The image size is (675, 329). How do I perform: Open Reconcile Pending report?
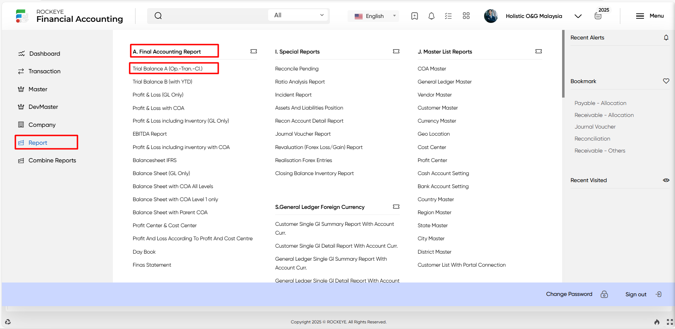tap(297, 69)
